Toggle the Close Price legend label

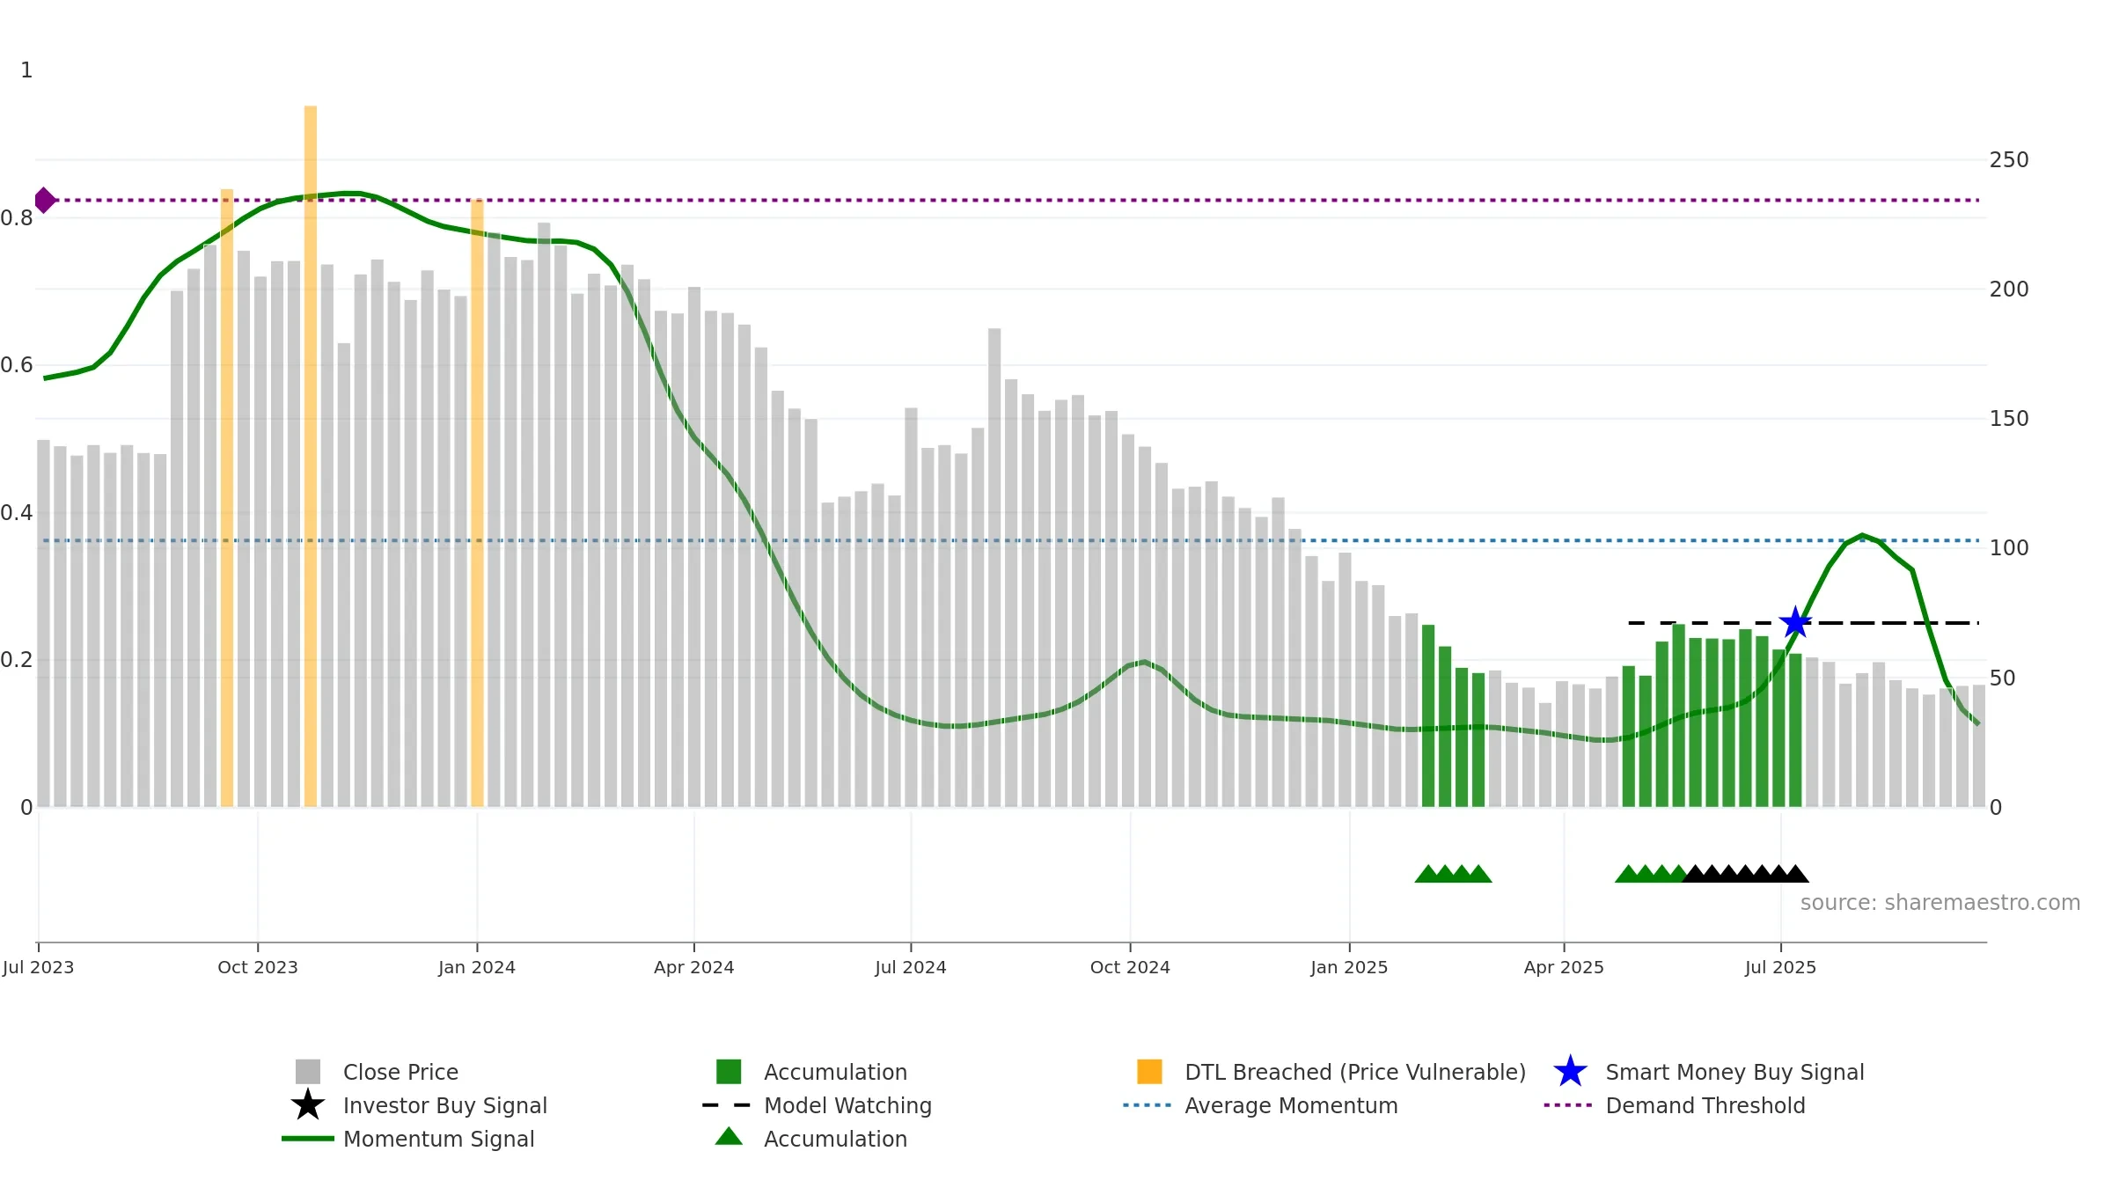click(x=400, y=1072)
